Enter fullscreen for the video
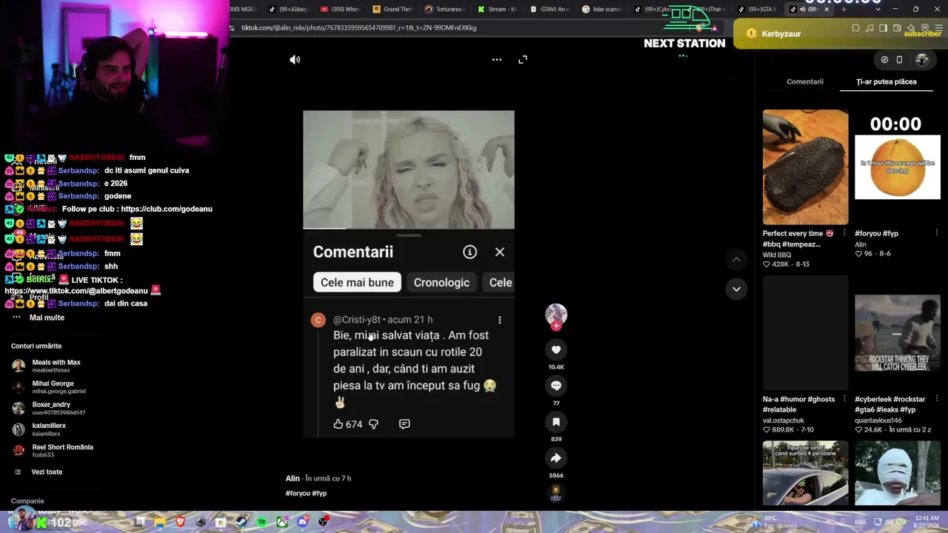The image size is (948, 533). pos(523,60)
